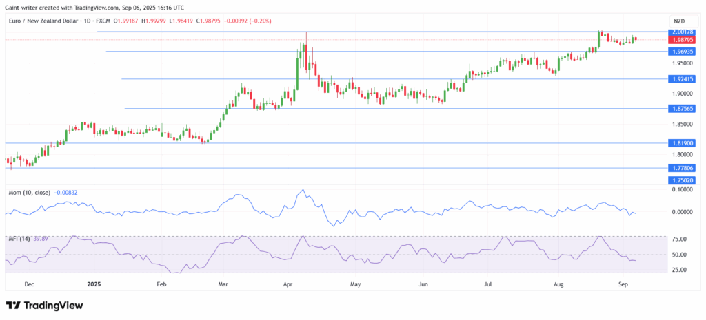Click the Aug label on time axis
The height and width of the screenshot is (320, 706).
558,284
